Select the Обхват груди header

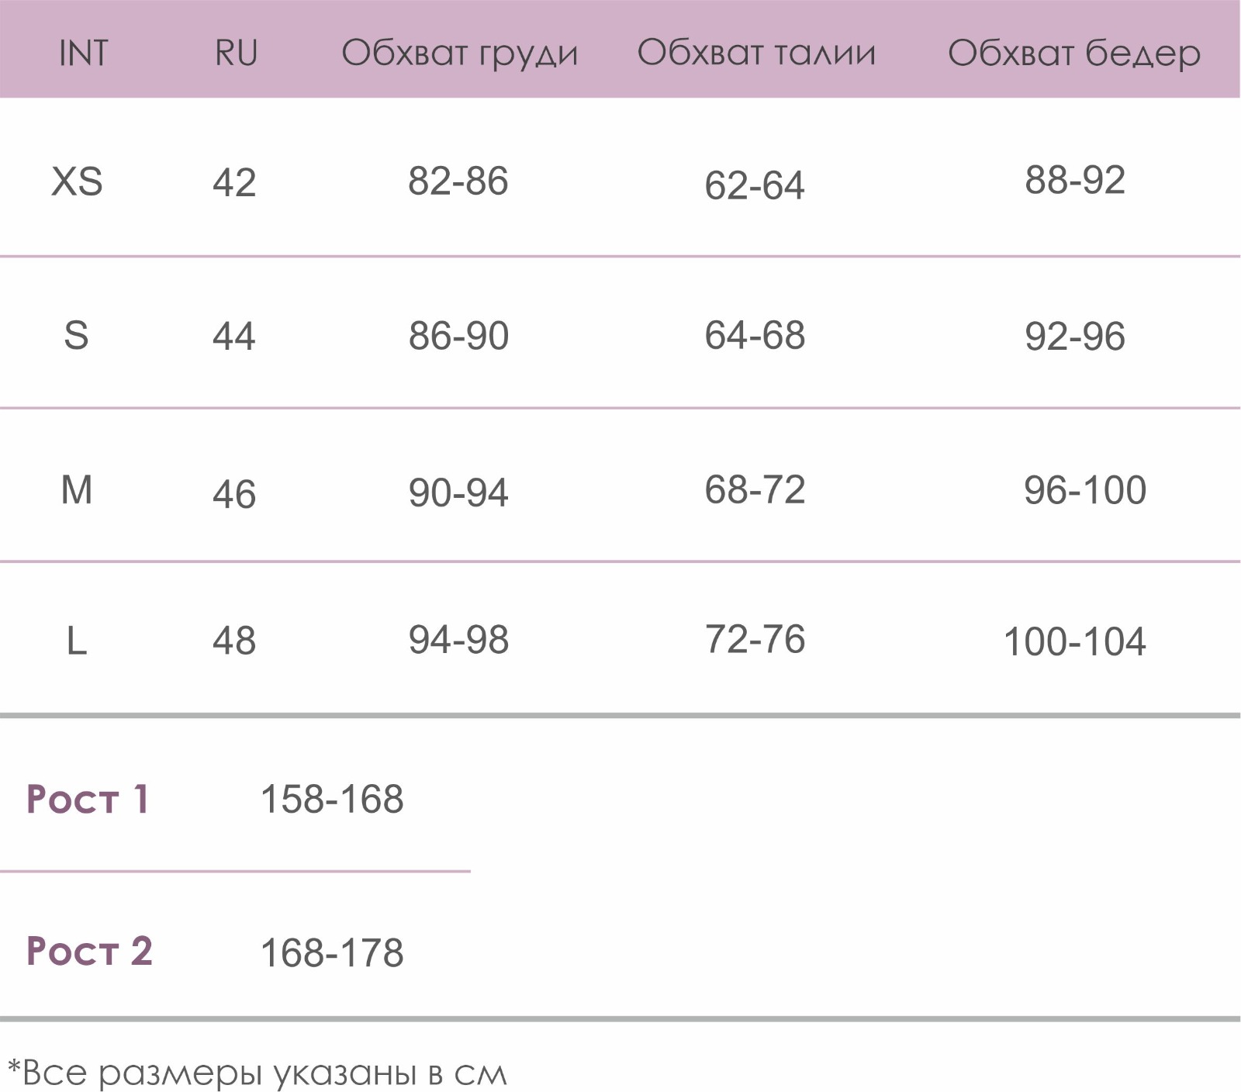point(460,54)
